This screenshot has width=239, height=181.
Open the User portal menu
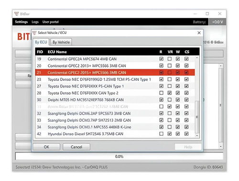(x=51, y=22)
